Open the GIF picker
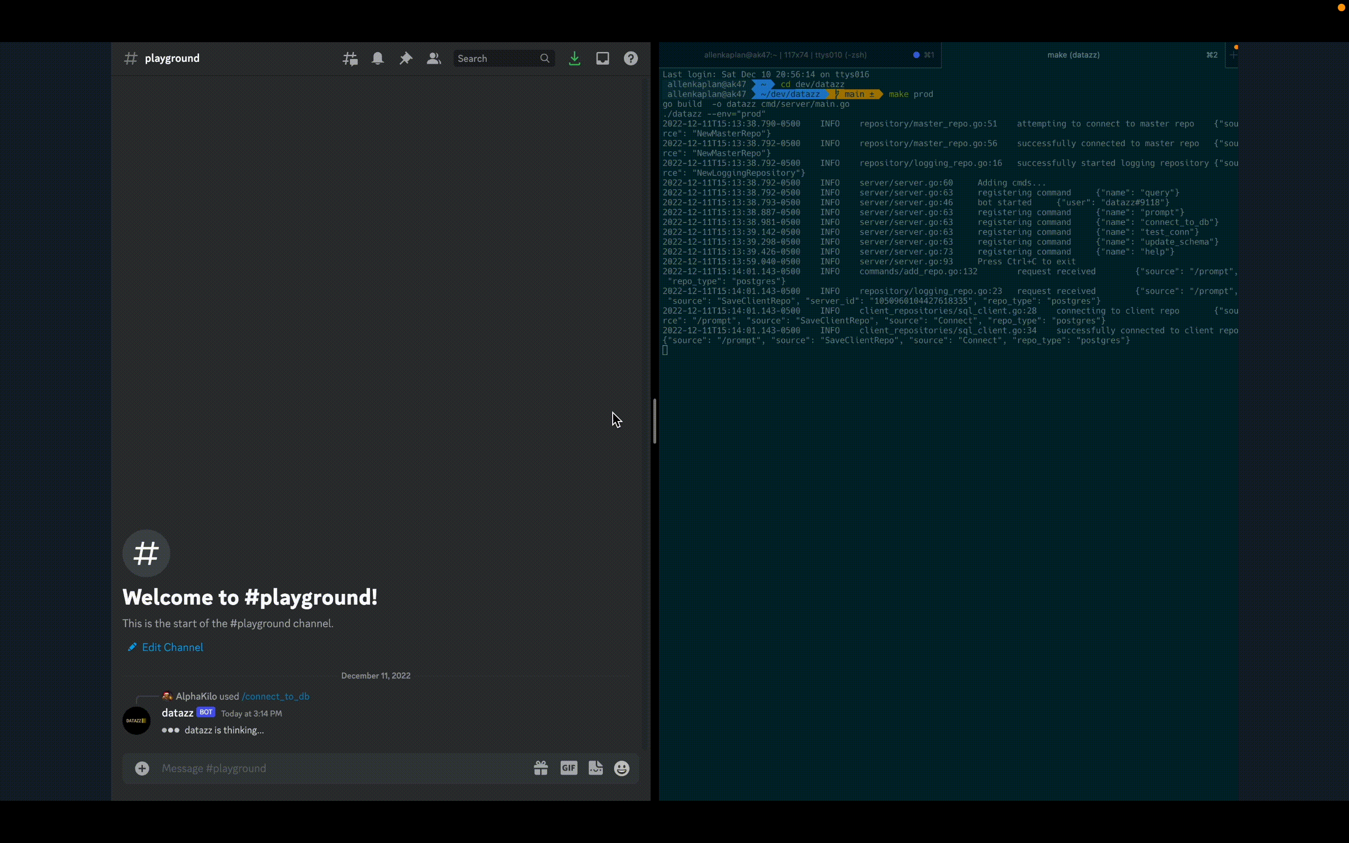1349x843 pixels. click(x=569, y=768)
